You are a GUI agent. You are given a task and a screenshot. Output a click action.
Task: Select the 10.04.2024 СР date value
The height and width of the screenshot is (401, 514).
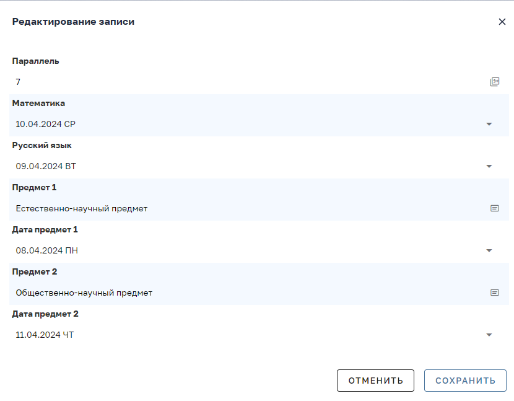[x=46, y=124]
